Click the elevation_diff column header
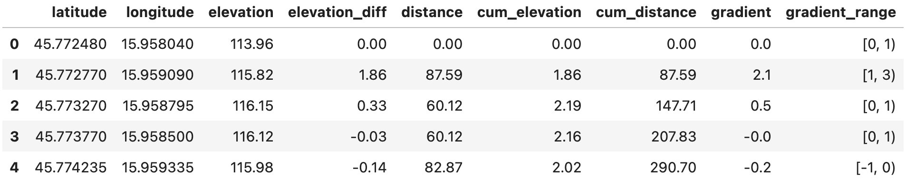The image size is (906, 189). tap(337, 13)
